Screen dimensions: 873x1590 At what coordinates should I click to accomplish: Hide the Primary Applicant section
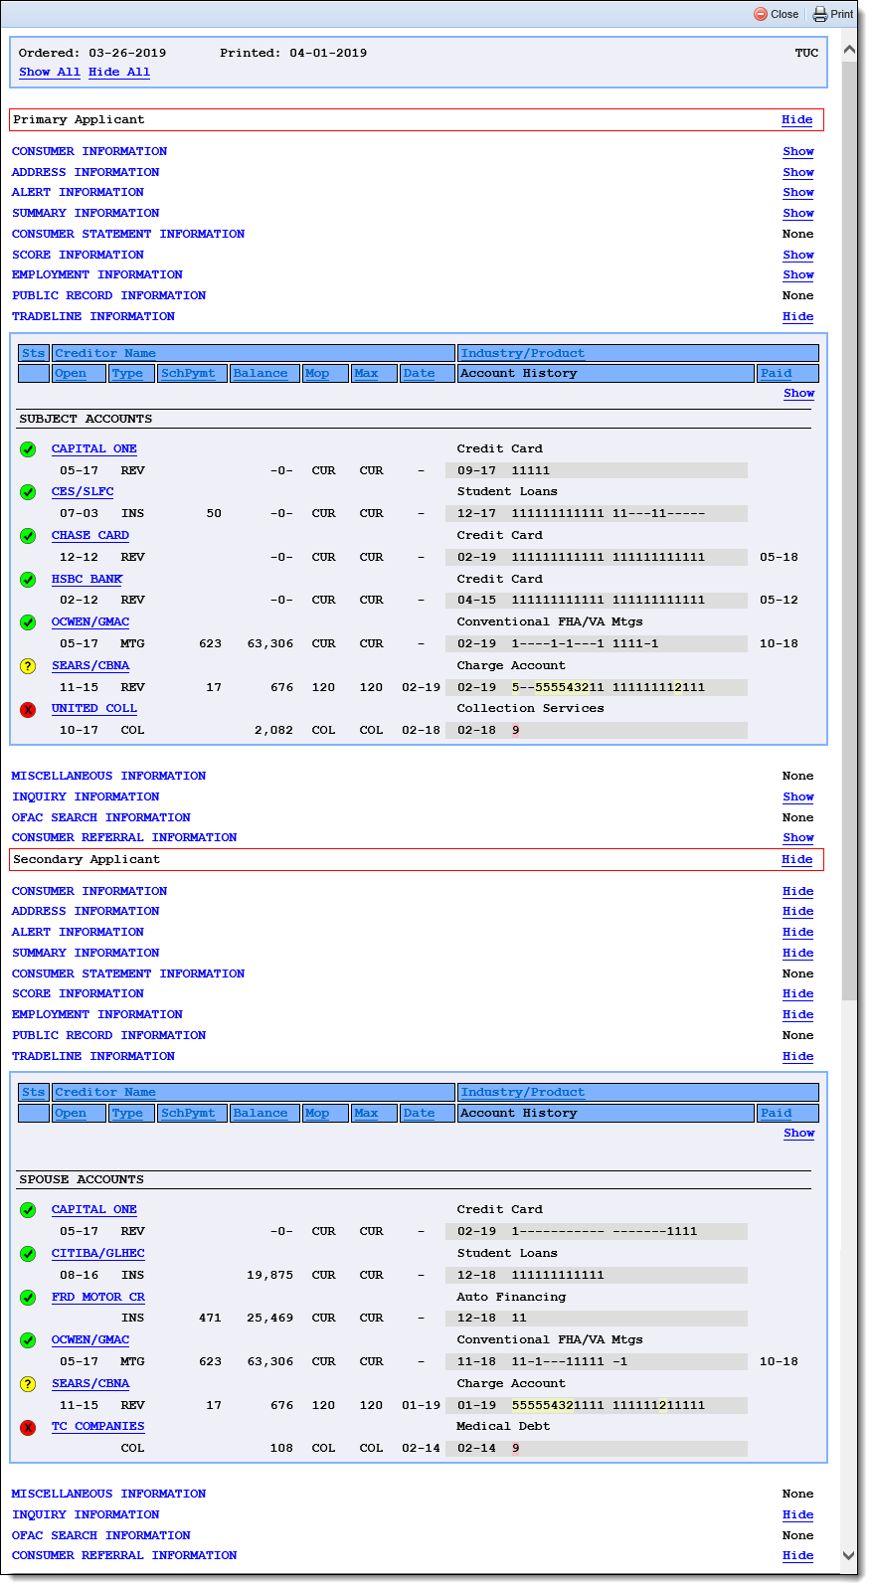797,119
